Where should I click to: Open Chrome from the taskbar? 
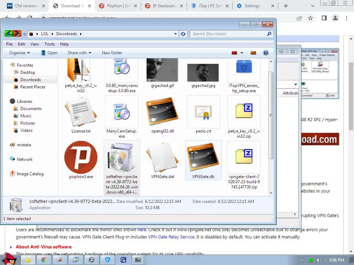[44, 260]
